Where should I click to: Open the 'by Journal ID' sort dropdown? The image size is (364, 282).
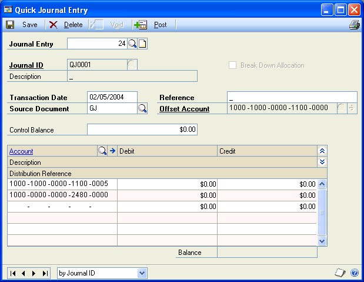[x=142, y=273]
